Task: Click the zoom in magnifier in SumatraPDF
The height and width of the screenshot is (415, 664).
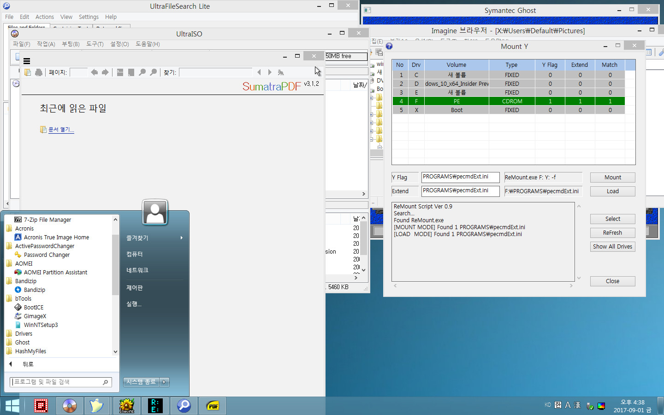Action: [x=153, y=72]
